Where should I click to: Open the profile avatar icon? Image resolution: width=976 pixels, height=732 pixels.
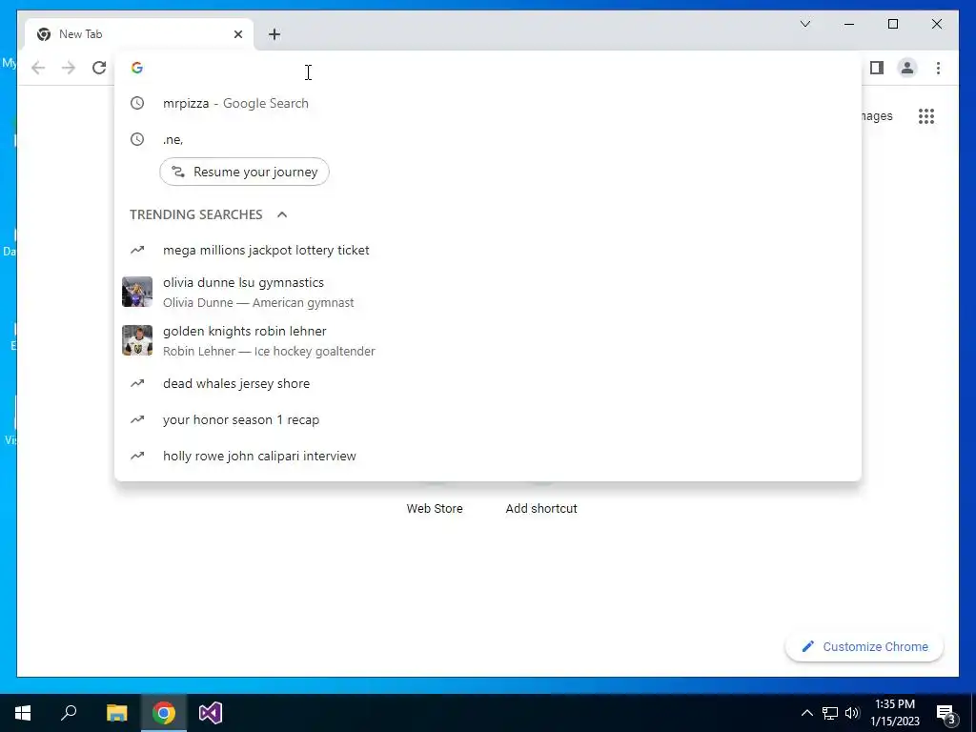click(x=907, y=68)
